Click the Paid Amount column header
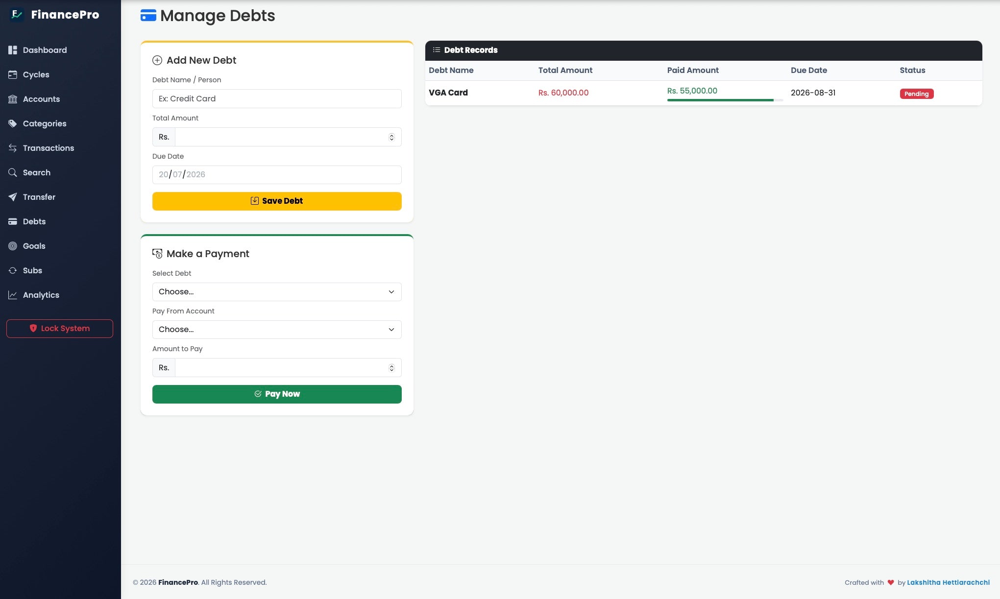 point(693,70)
